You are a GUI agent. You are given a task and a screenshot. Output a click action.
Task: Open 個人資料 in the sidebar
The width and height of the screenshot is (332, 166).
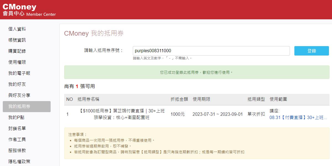[x=17, y=29]
